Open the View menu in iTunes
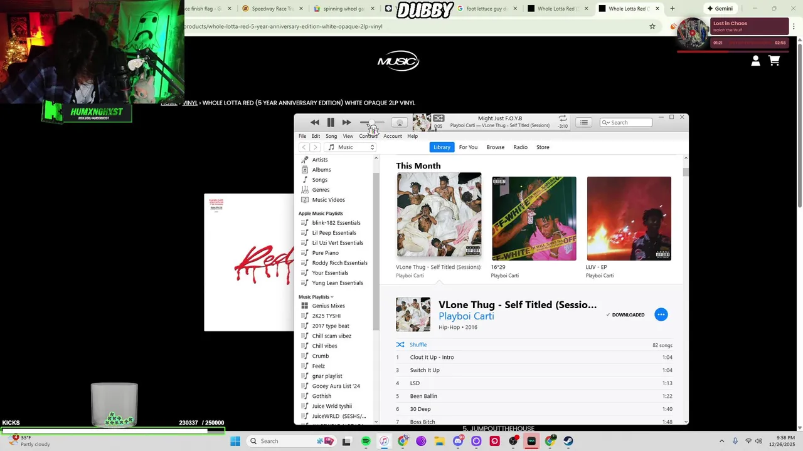Viewport: 803px width, 451px height. pyautogui.click(x=348, y=136)
